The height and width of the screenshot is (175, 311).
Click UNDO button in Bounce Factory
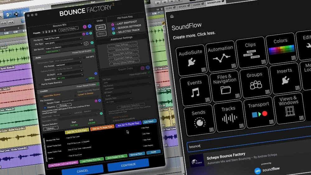tap(100, 27)
